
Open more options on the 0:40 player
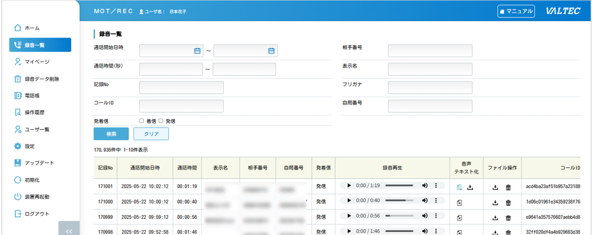click(x=436, y=201)
